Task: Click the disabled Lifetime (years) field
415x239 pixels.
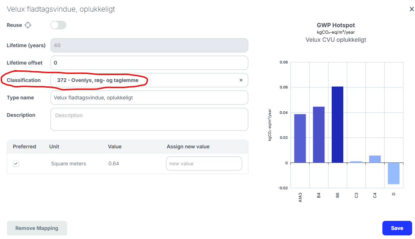Action: click(149, 45)
